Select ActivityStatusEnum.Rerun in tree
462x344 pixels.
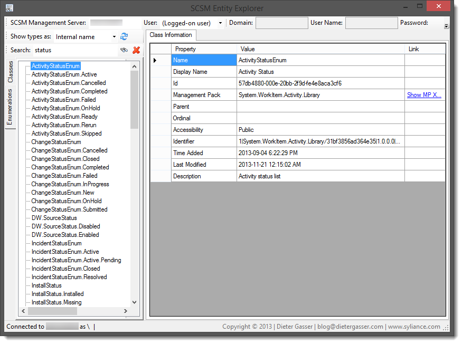(x=64, y=125)
